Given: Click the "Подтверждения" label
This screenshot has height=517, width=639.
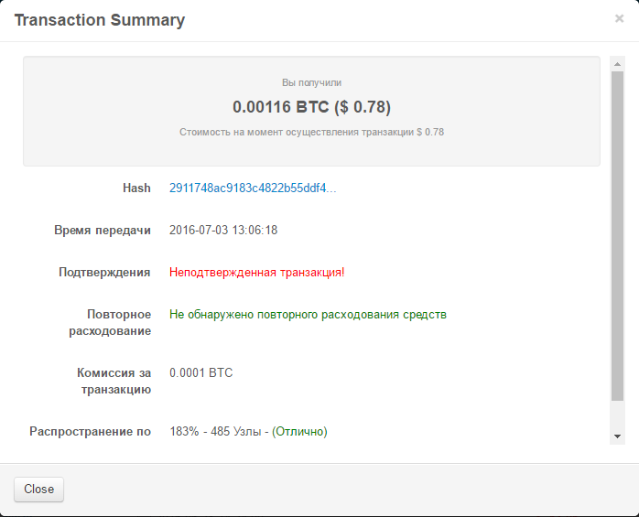Looking at the screenshot, I should tap(104, 272).
